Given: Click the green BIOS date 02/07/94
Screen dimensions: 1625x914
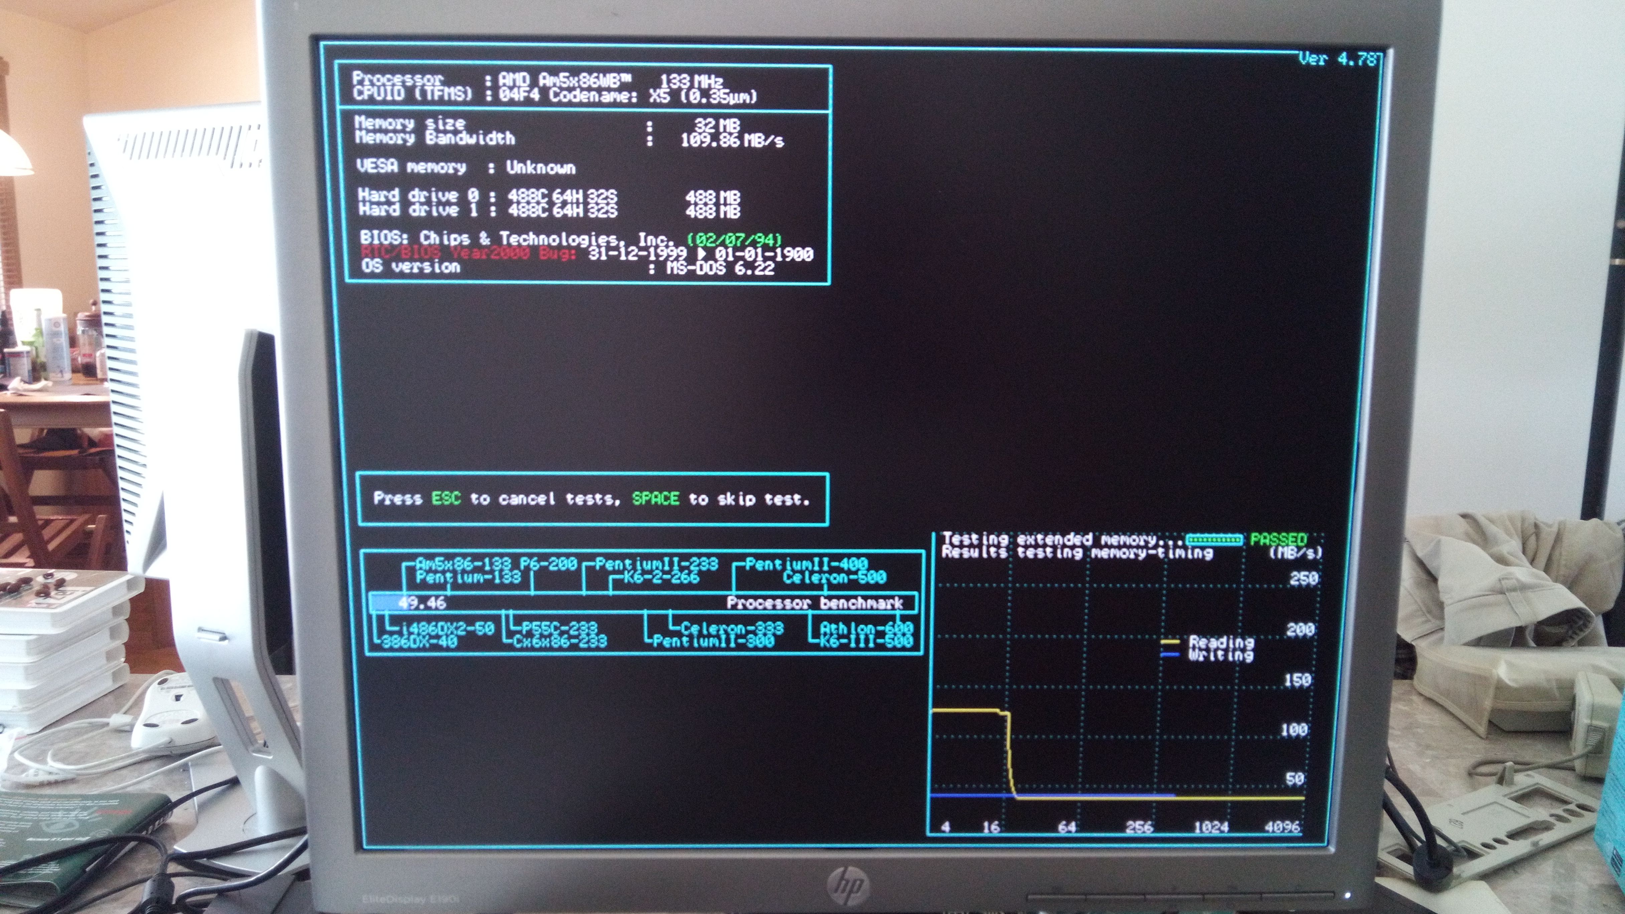Looking at the screenshot, I should 734,240.
